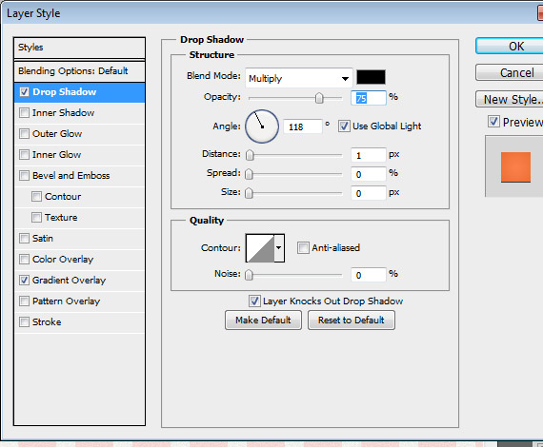Select the Drop Shadow style entry
The image size is (543, 447).
[x=79, y=92]
